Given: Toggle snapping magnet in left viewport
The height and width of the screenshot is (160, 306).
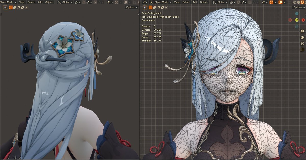Looking at the screenshot, I should pyautogui.click(x=84, y=2).
